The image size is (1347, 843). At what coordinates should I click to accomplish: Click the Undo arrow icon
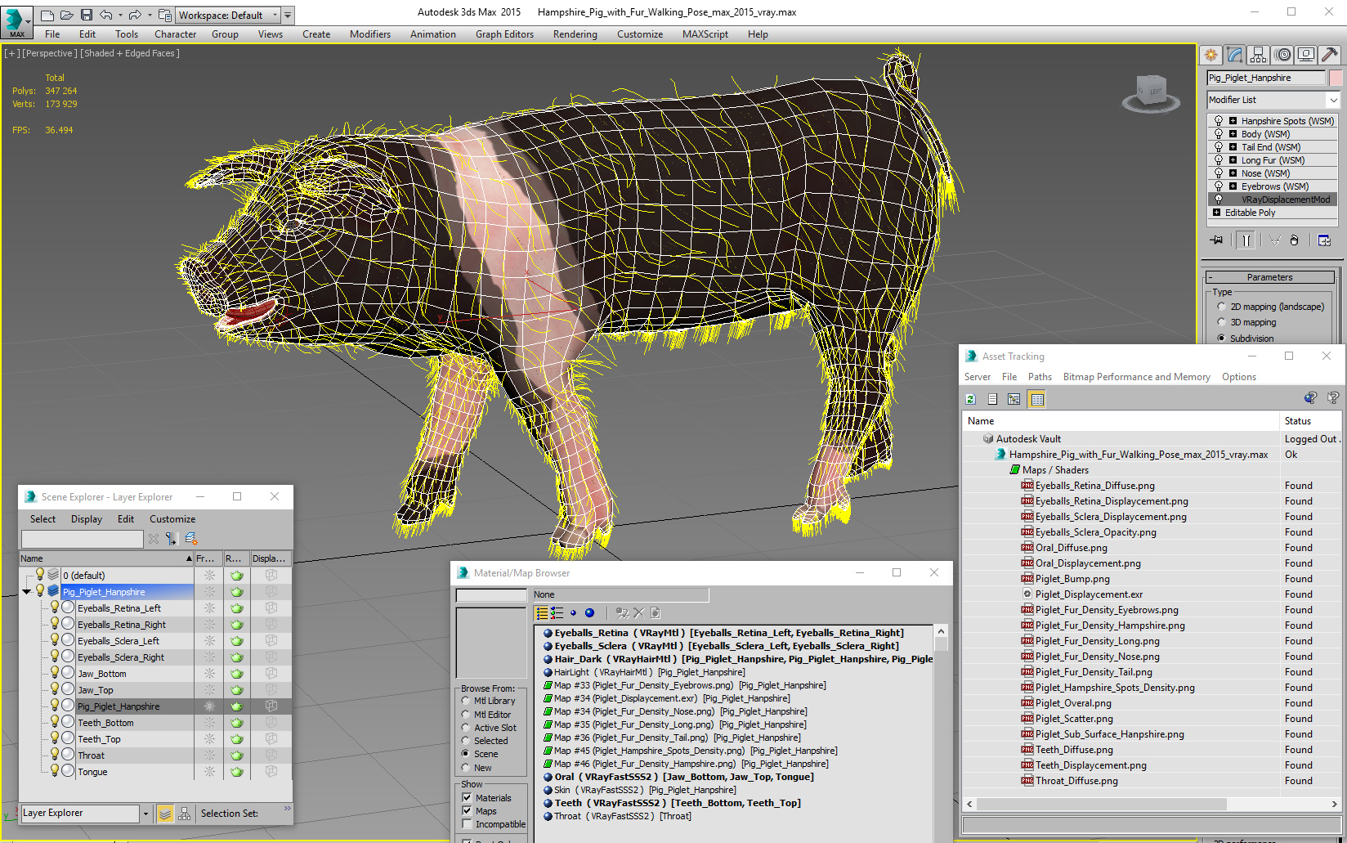pos(105,15)
